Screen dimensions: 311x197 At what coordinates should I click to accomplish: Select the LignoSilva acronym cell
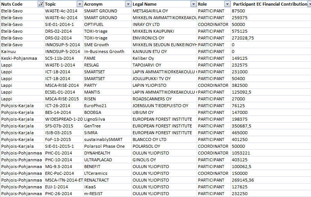point(107,119)
